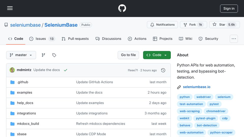This screenshot has width=244, height=137.
Task: Expand the green Code dropdown
Action: point(157,55)
